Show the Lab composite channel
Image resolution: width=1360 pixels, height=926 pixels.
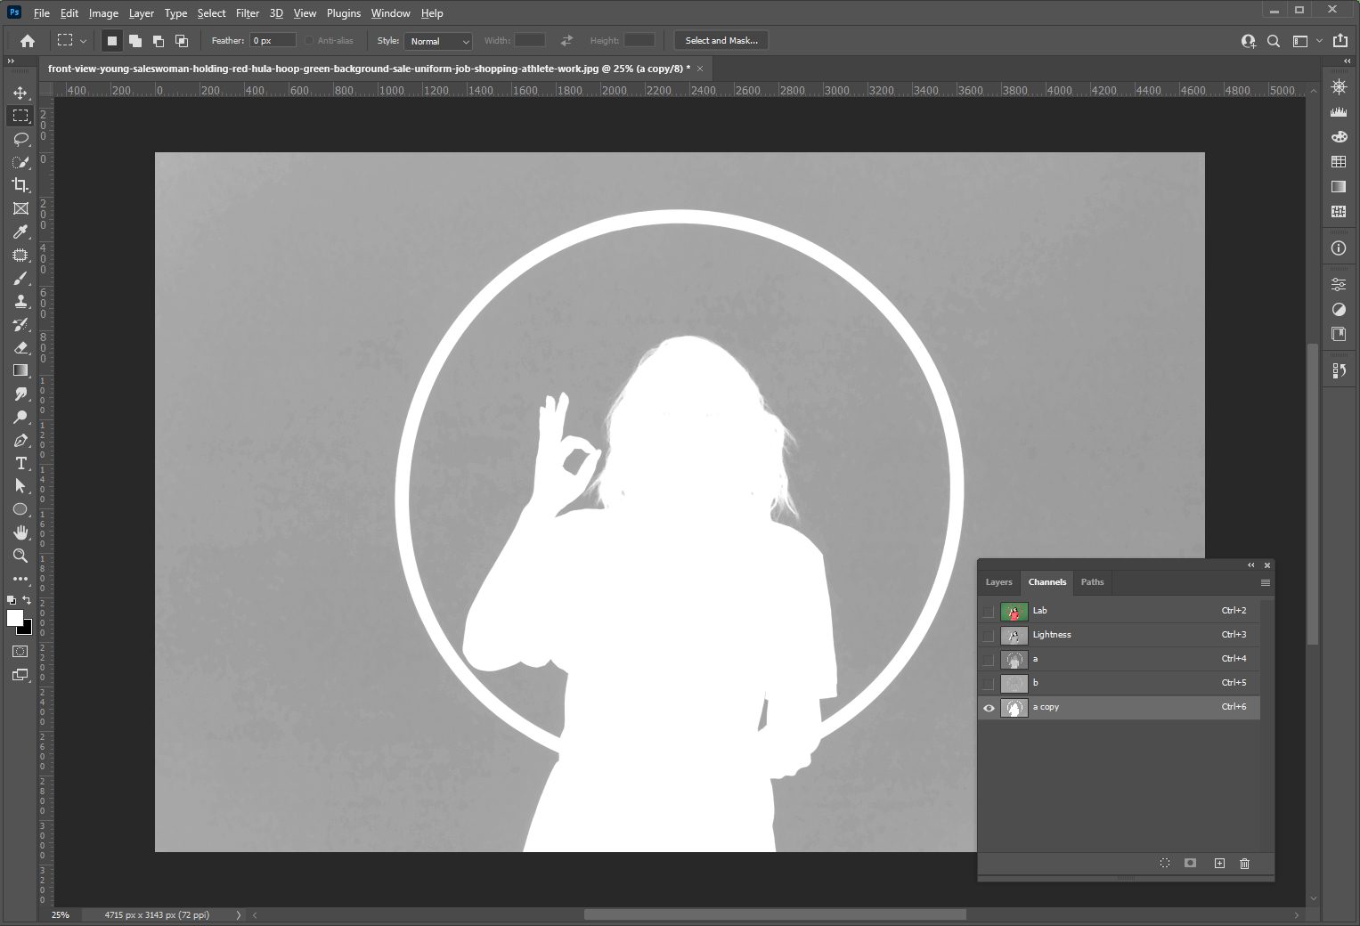coord(989,612)
